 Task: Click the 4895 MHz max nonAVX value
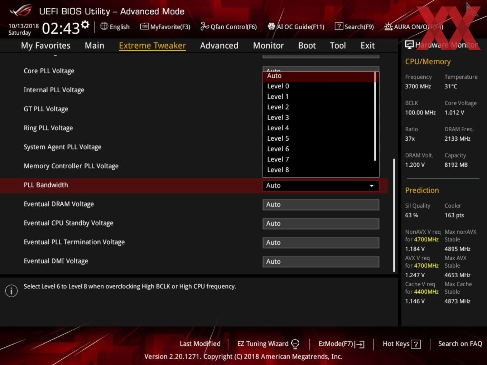[x=457, y=249]
